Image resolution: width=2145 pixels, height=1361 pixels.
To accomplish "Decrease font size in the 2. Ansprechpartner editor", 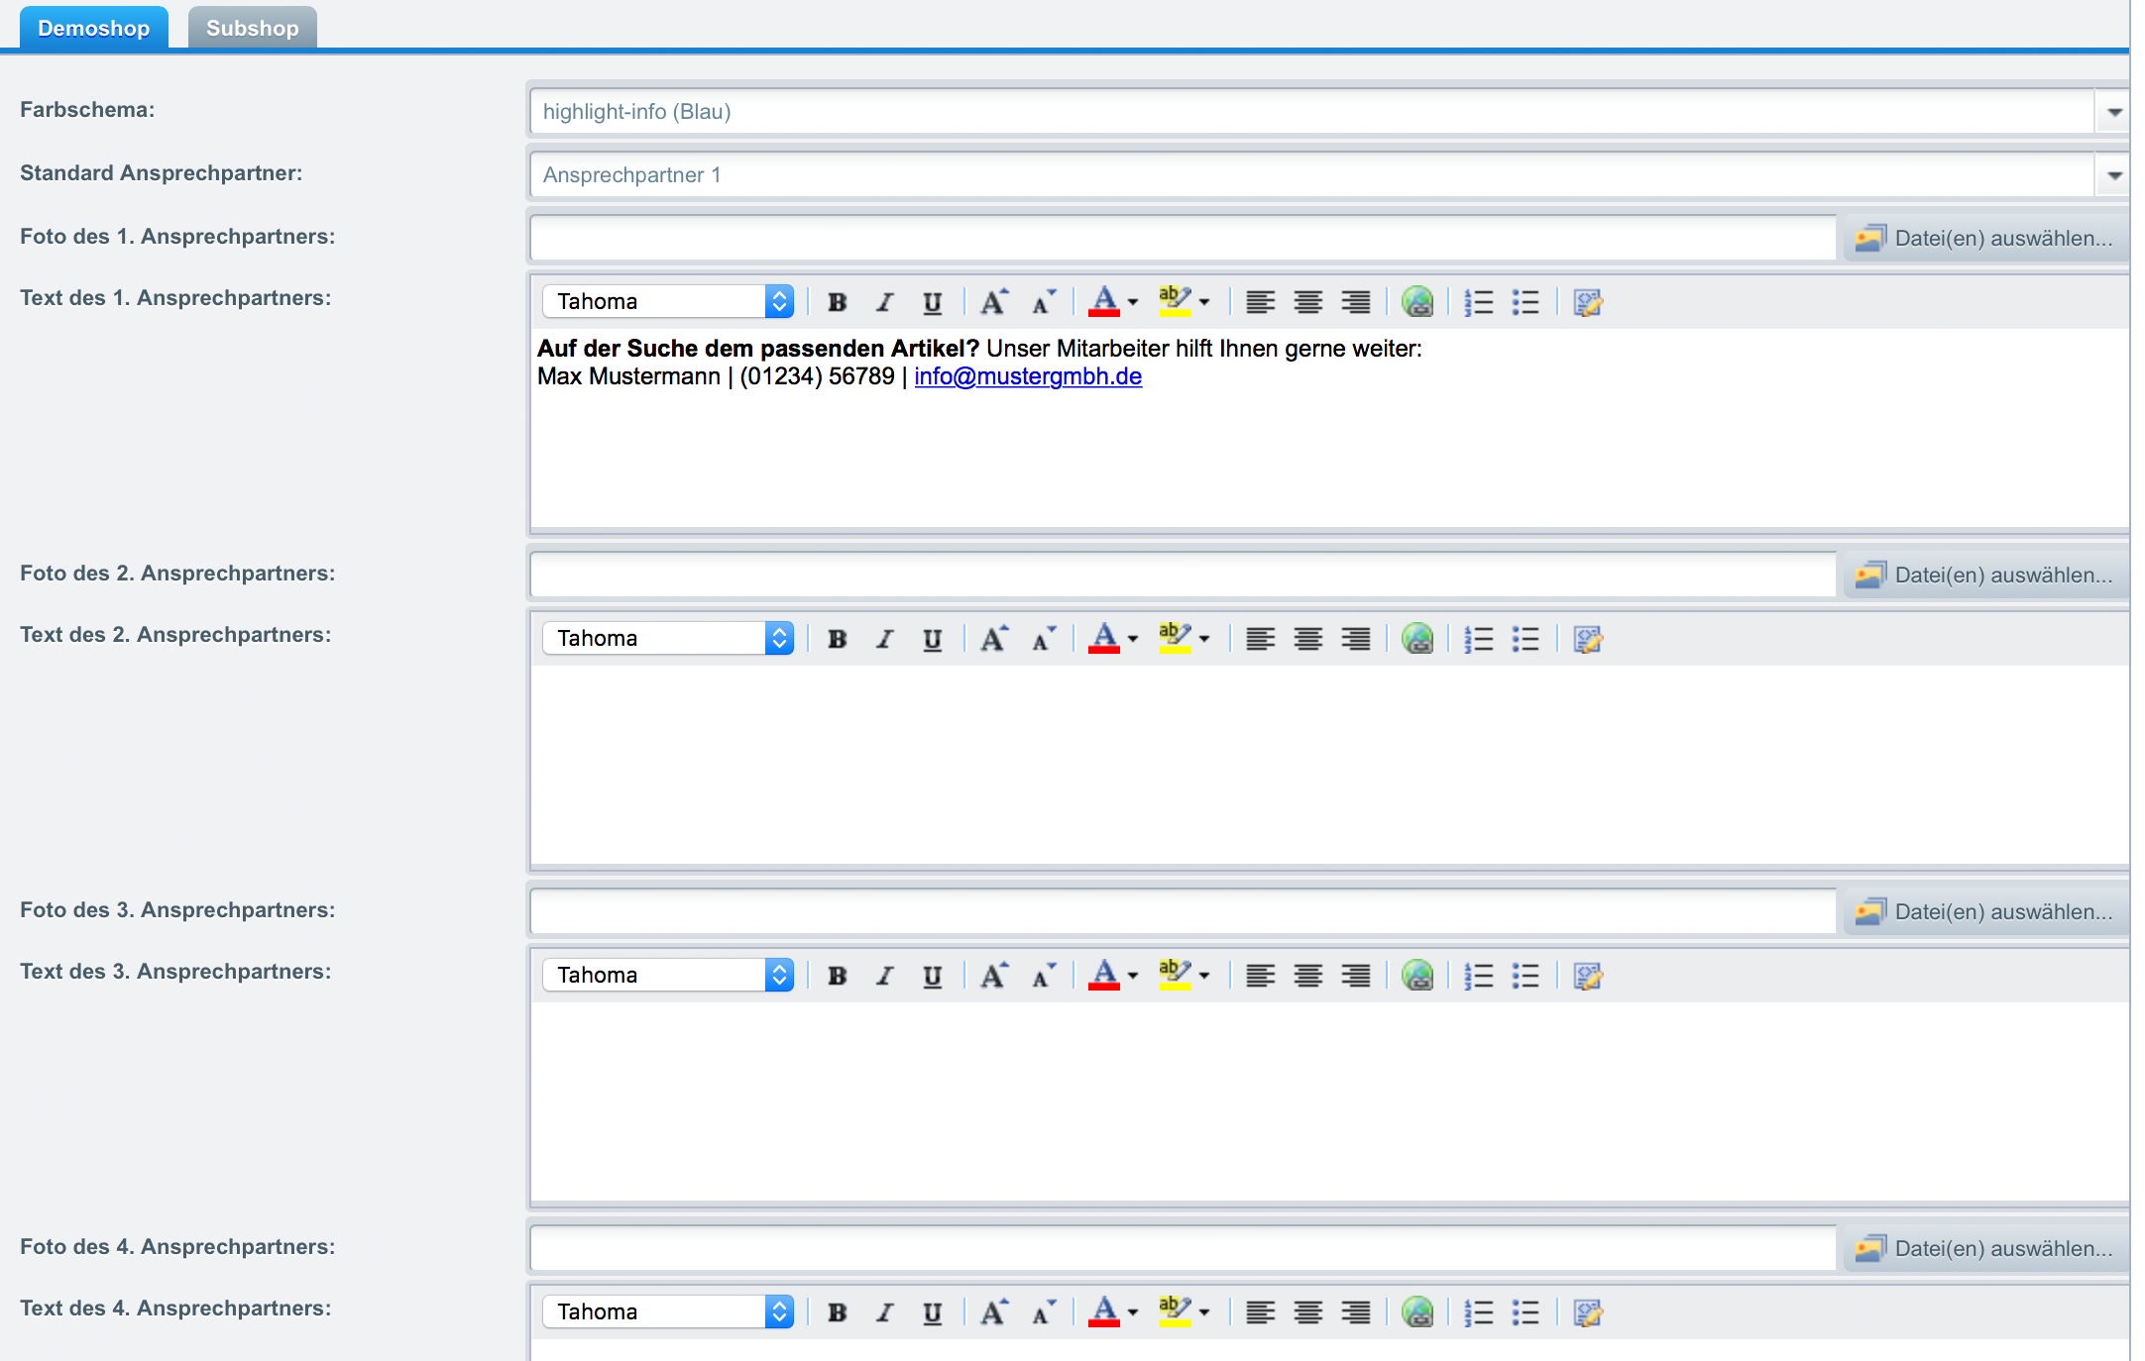I will 1044,639.
